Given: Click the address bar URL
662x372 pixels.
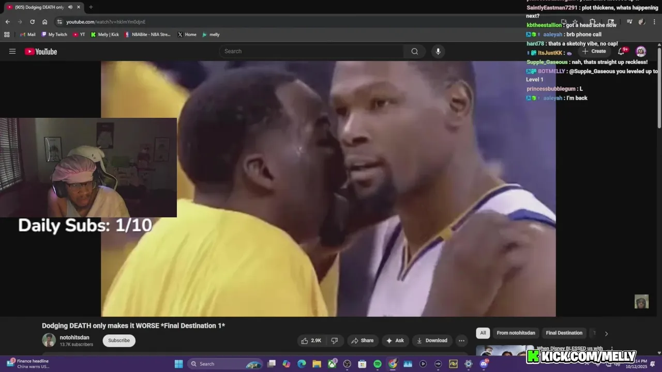Looking at the screenshot, I should (106, 22).
